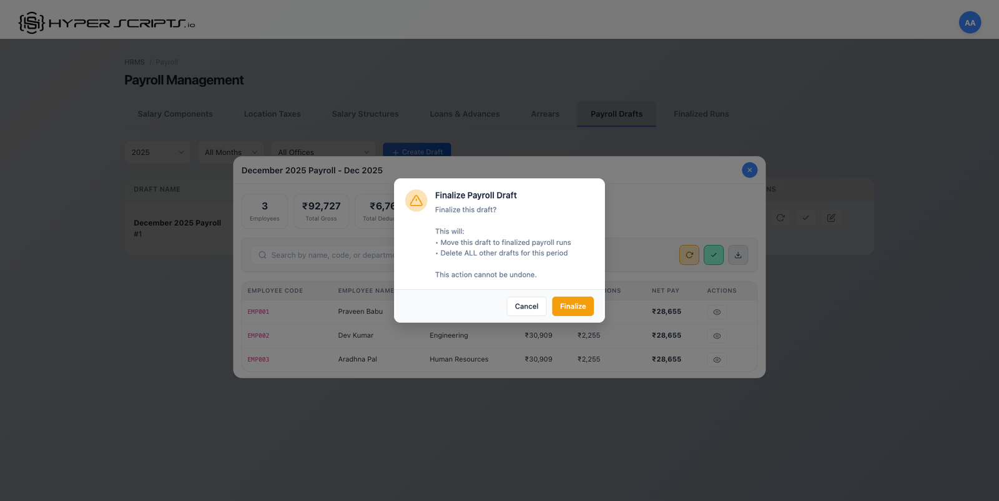Click the orange recalculate refresh icon
999x501 pixels.
coord(689,255)
